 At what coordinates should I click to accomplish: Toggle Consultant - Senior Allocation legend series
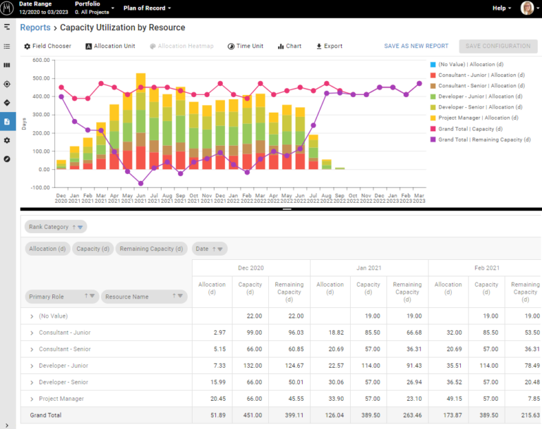point(477,86)
